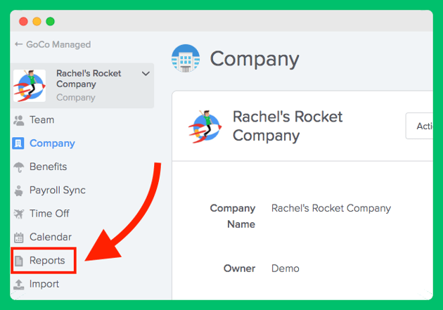Click the Time Off airplane icon
443x310 pixels.
[x=19, y=214]
